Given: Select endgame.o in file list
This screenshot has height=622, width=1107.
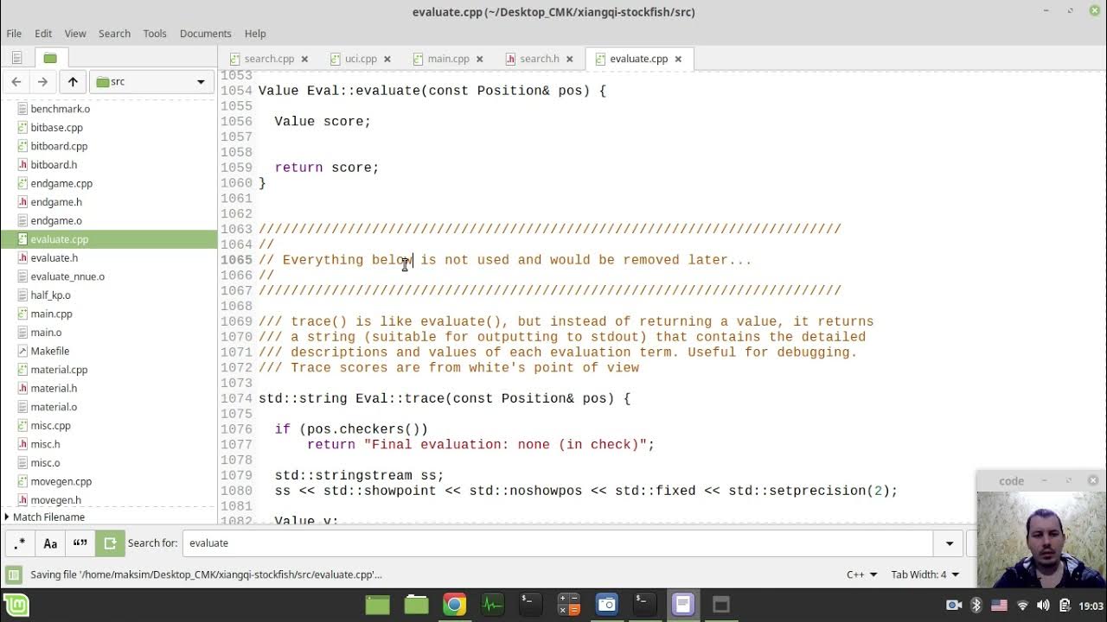Looking at the screenshot, I should 56,220.
